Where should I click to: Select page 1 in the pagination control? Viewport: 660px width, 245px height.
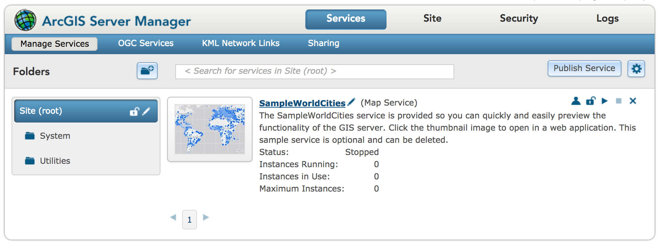click(189, 219)
